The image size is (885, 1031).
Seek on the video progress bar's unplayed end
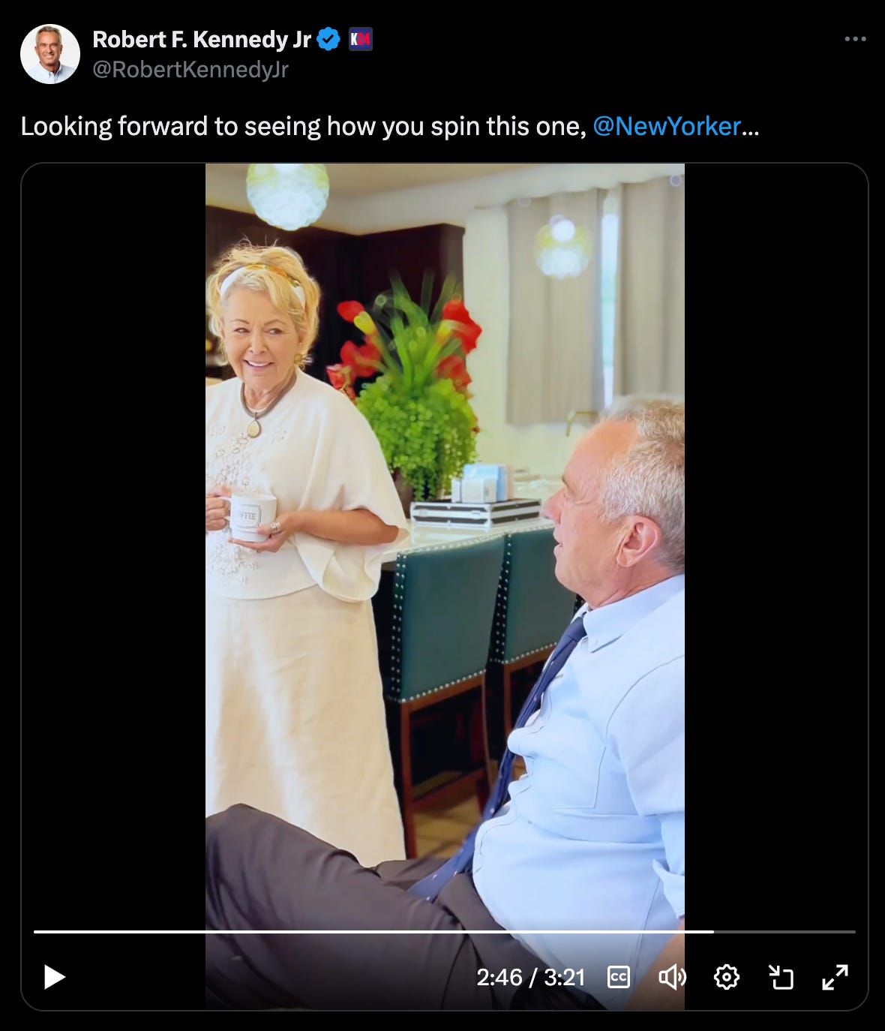(784, 931)
